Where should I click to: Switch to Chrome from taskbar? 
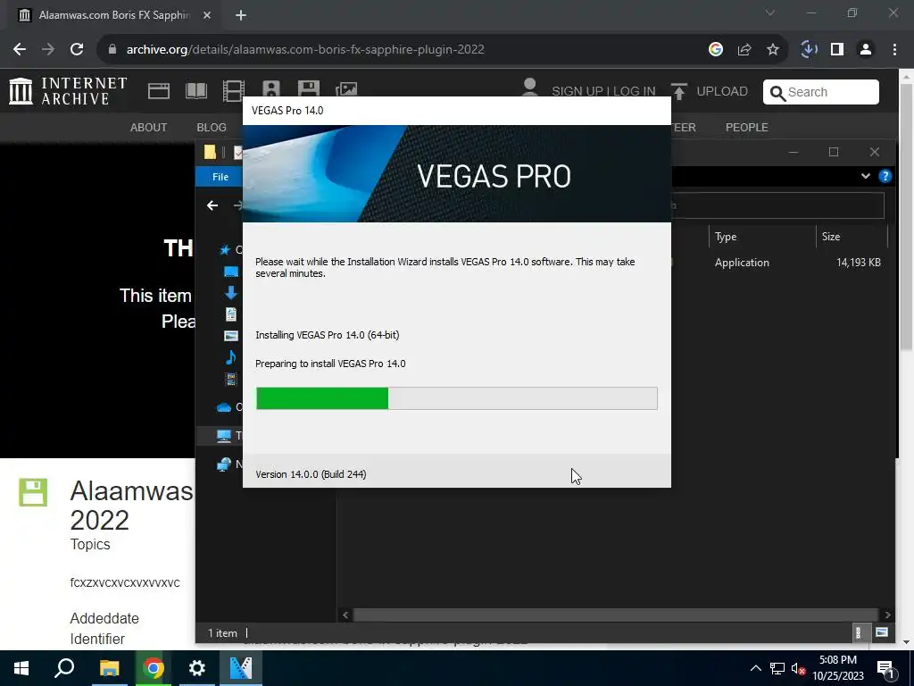(x=154, y=668)
